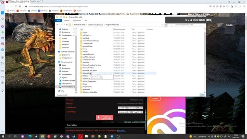Select the Autodesk folder
The width and height of the screenshot is (247, 139).
pos(86,38)
